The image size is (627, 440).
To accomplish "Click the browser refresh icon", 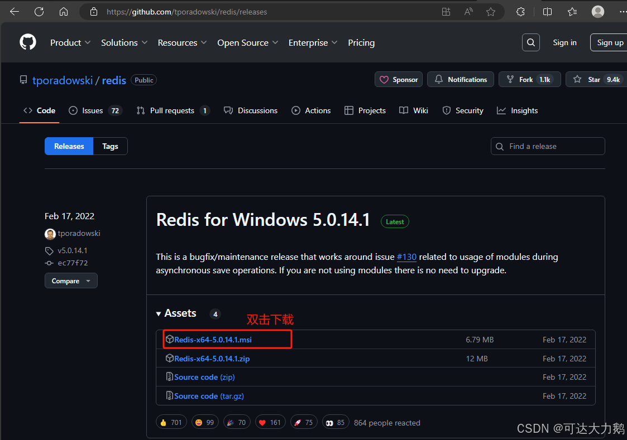I will 39,11.
